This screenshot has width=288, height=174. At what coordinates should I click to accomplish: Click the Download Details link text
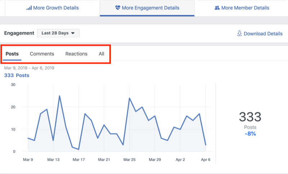pos(263,33)
